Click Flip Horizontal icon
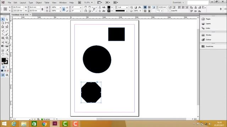The width and height of the screenshot is (227, 127). [x=85, y=11]
